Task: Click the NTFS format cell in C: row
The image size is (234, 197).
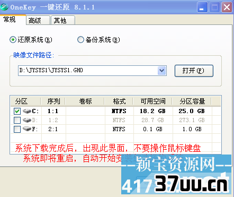Action: [119, 111]
